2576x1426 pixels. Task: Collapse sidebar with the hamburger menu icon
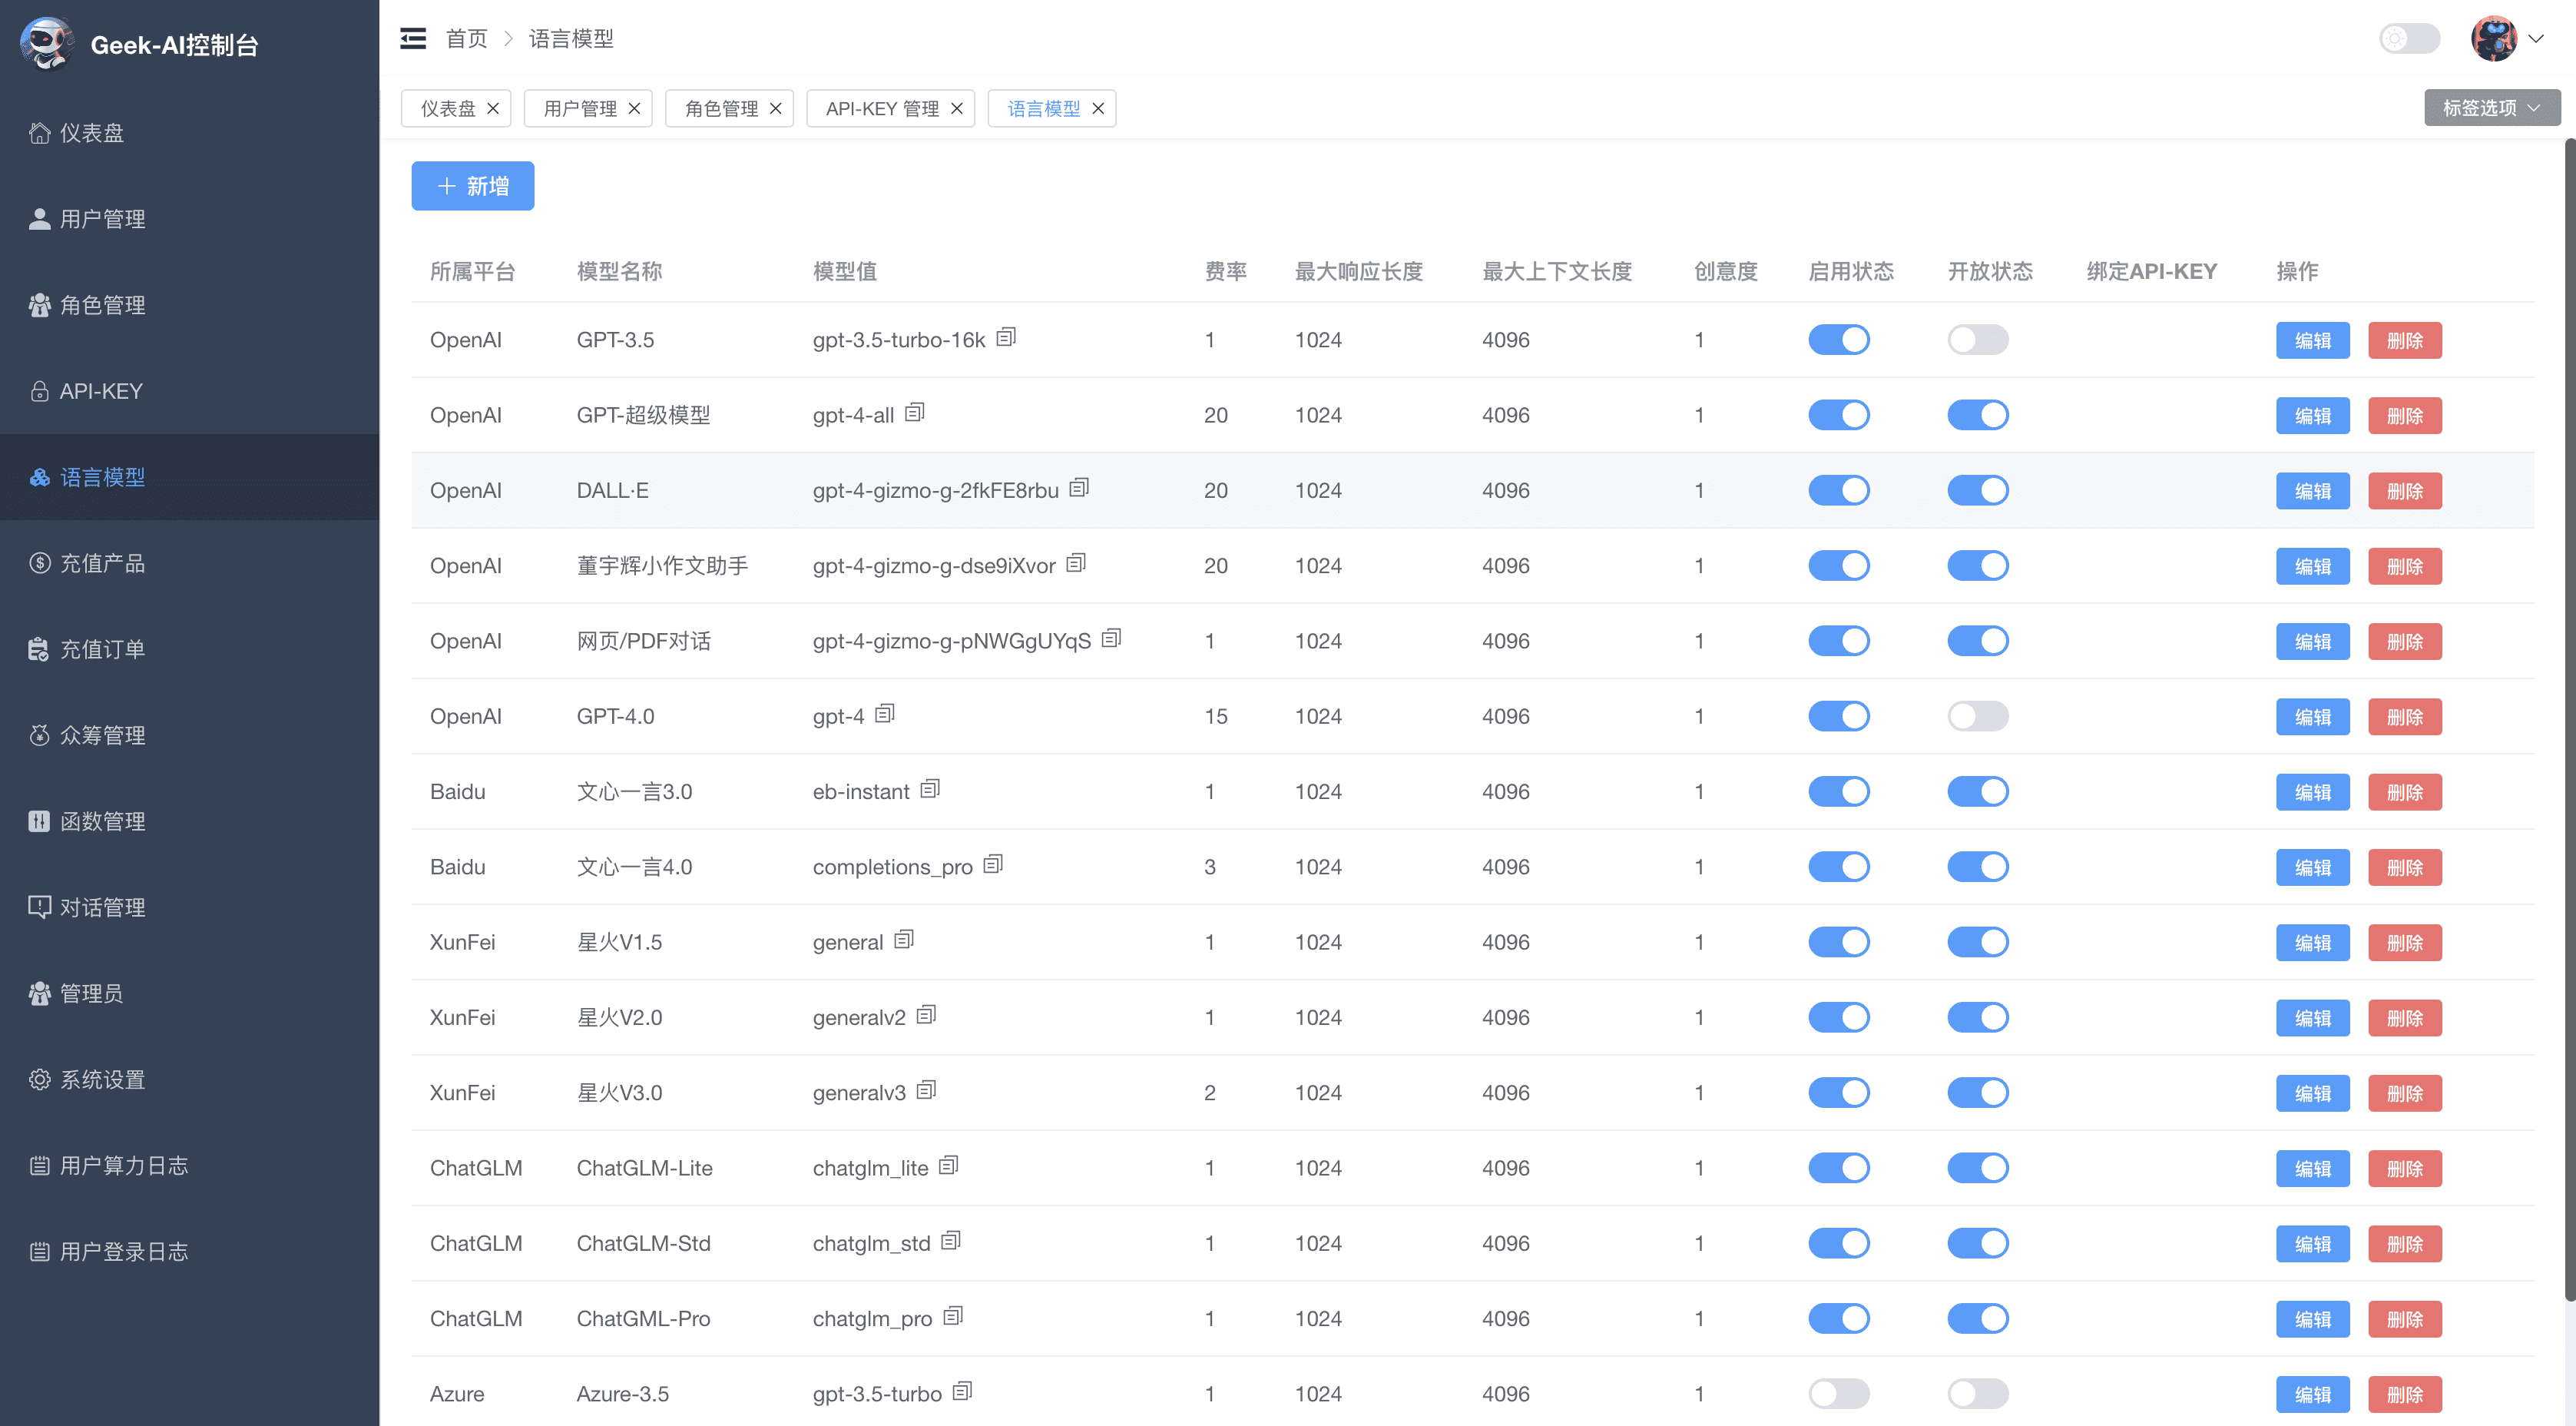(x=413, y=38)
